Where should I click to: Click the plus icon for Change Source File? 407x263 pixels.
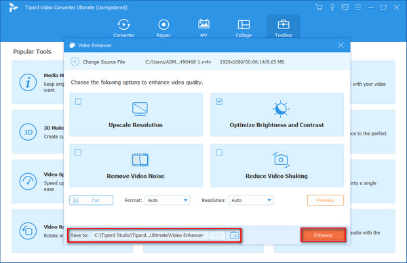point(75,62)
